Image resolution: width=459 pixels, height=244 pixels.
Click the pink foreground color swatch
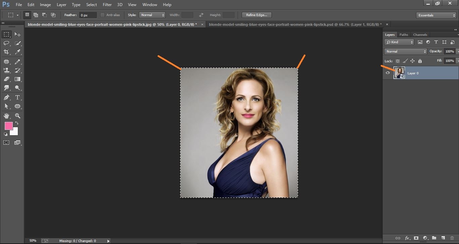8,126
